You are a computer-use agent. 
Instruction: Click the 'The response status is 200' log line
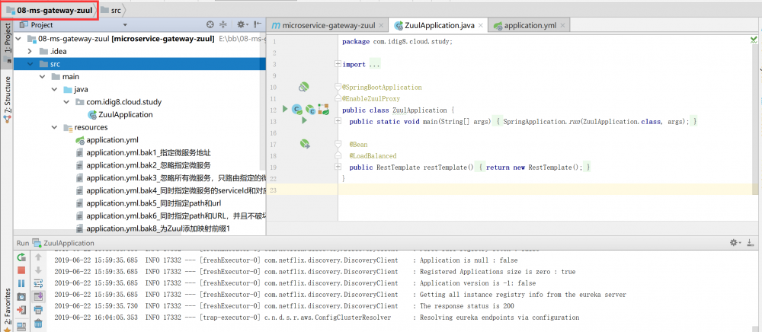[466, 306]
